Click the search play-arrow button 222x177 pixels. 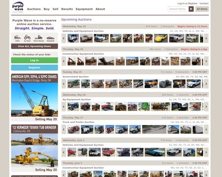coord(191,9)
